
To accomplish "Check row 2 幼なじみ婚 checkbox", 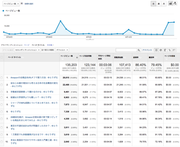I will tap(1, 85).
